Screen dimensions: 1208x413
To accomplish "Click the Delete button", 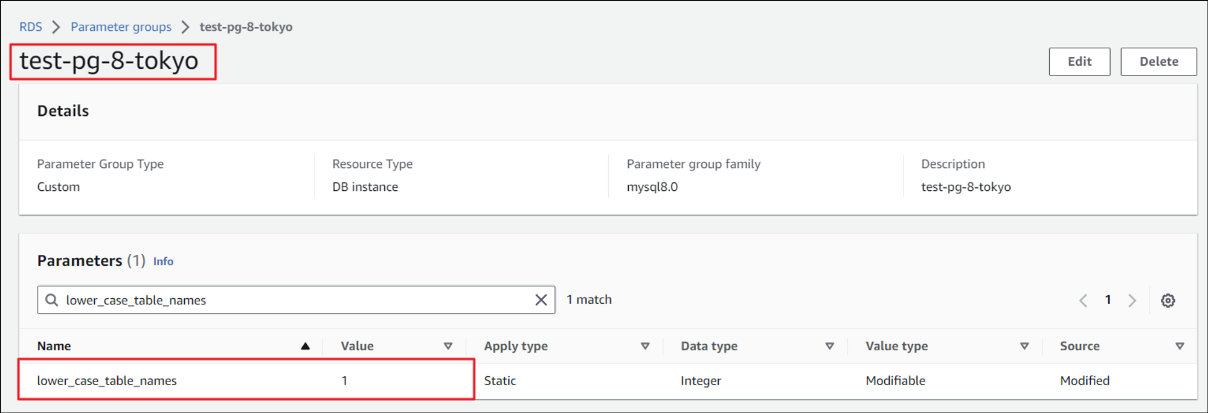I will pos(1158,62).
